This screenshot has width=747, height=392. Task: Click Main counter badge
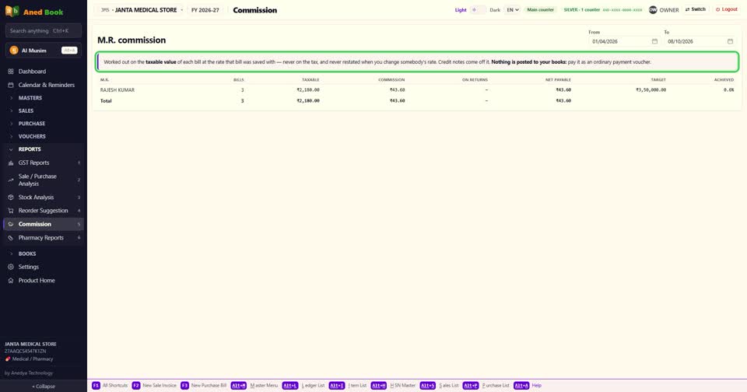point(540,9)
